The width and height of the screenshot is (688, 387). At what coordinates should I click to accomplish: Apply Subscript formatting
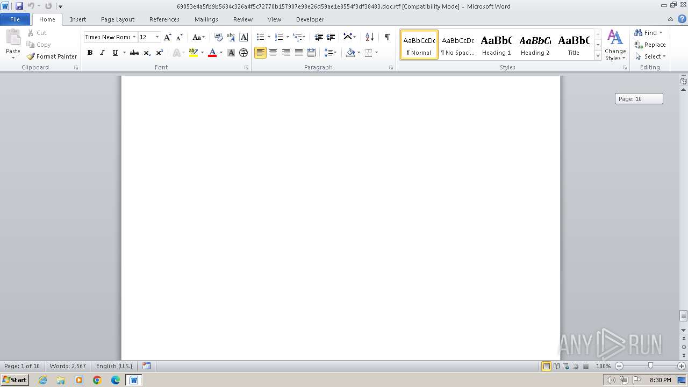click(147, 53)
